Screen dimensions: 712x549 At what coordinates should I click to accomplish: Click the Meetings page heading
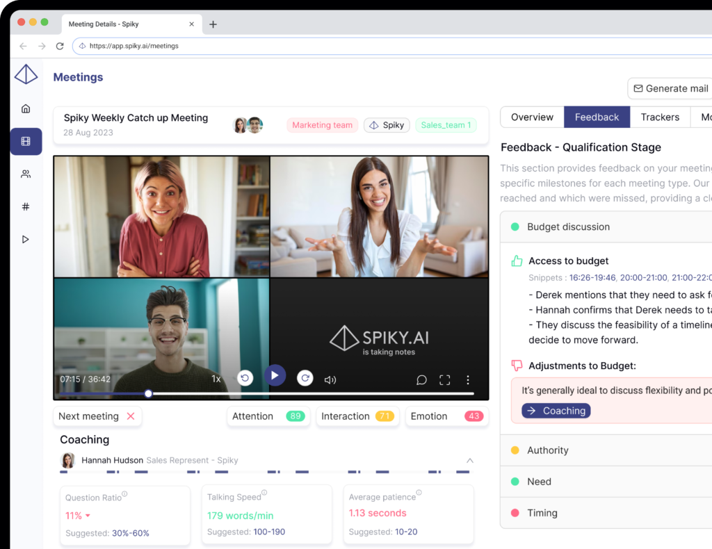pyautogui.click(x=78, y=77)
